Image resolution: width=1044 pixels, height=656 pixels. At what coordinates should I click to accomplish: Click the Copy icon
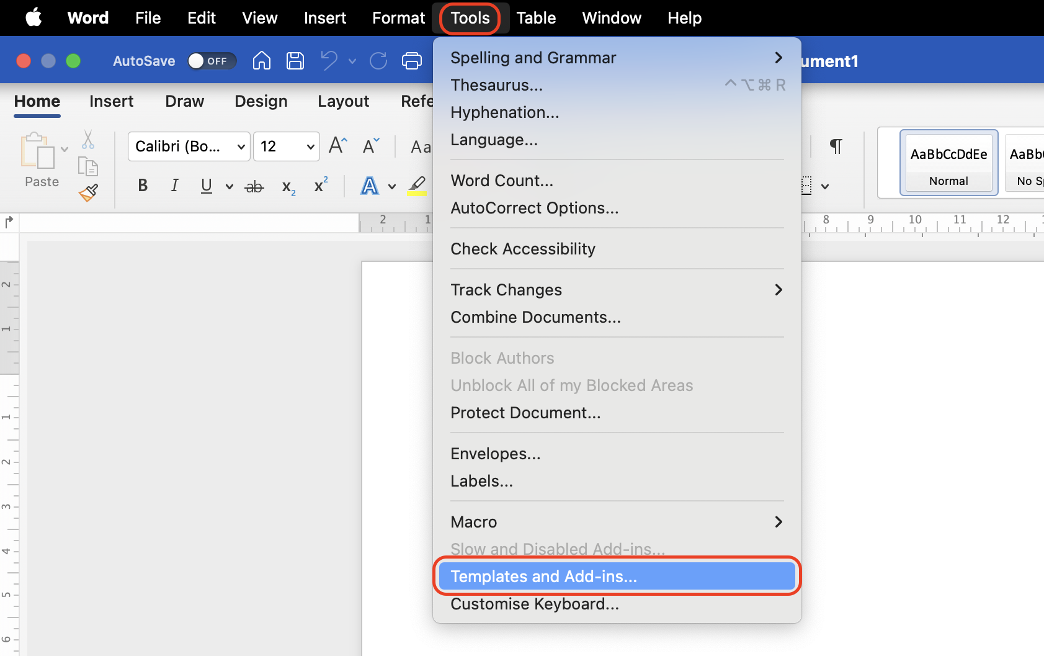88,166
